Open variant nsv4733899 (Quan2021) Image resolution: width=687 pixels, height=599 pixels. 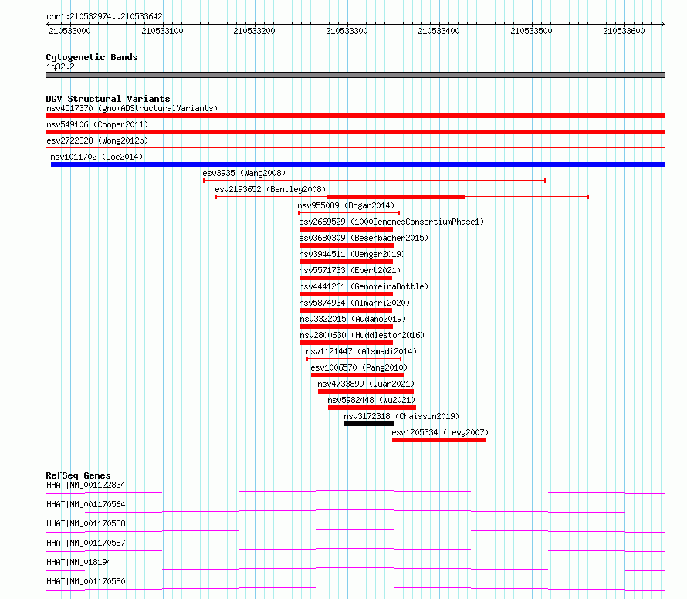[x=366, y=384]
